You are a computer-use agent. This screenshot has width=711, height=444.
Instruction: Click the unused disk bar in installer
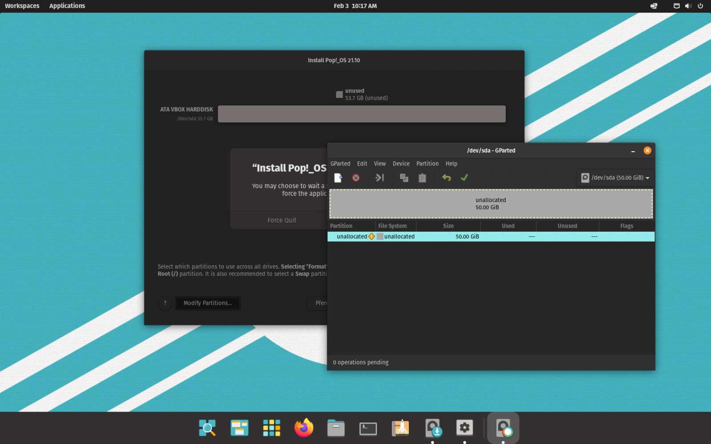(362, 114)
